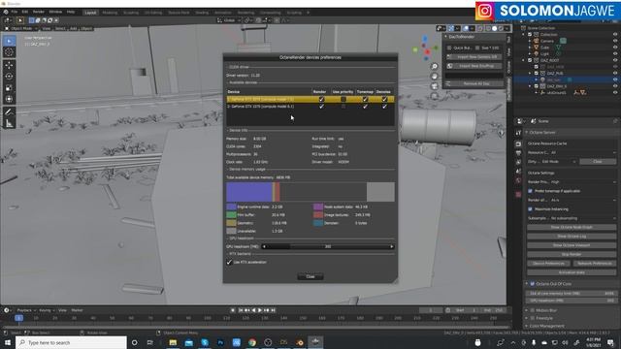Viewport: 621px width, 349px height.
Task: Activate the Scale tool in left toolbar
Action: point(9,88)
